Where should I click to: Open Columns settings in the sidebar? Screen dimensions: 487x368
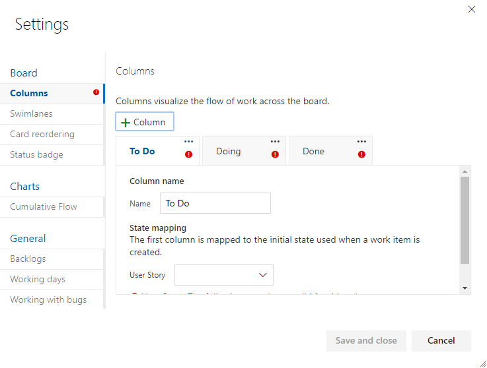[52, 93]
